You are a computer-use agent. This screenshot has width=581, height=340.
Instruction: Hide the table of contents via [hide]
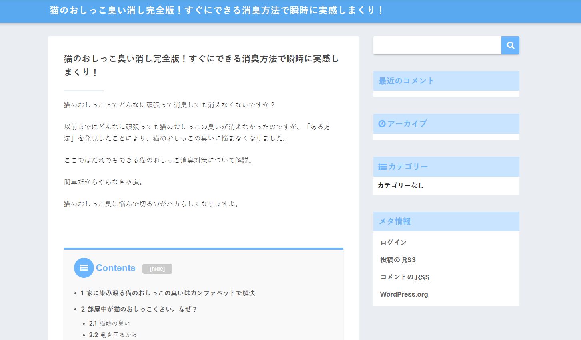point(157,269)
